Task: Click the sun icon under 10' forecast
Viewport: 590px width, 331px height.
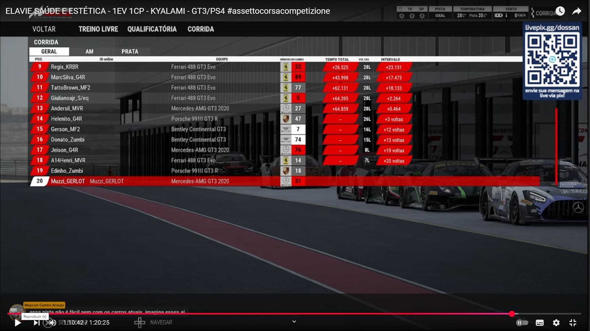Action: point(412,16)
